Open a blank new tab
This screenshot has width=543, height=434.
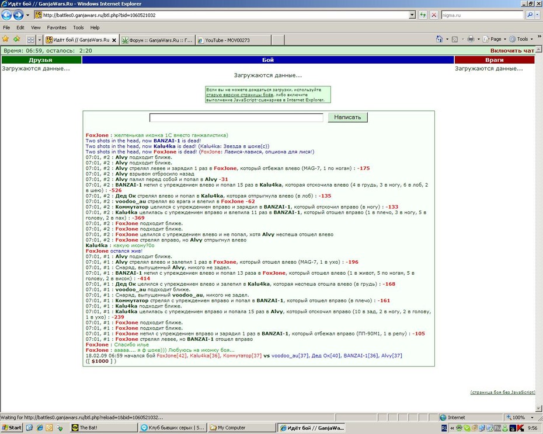click(x=278, y=40)
